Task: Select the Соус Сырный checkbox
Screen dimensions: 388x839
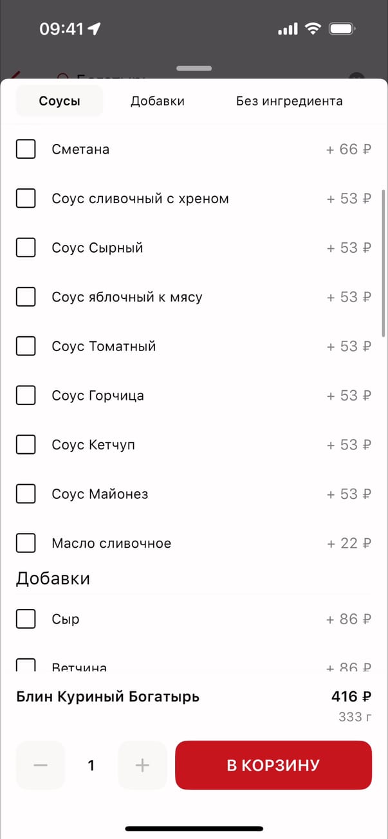Action: coord(26,248)
